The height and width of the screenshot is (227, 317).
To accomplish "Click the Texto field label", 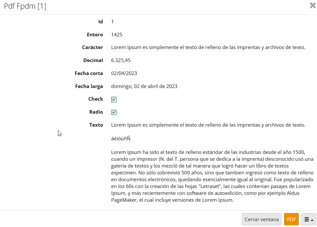I will [x=96, y=125].
